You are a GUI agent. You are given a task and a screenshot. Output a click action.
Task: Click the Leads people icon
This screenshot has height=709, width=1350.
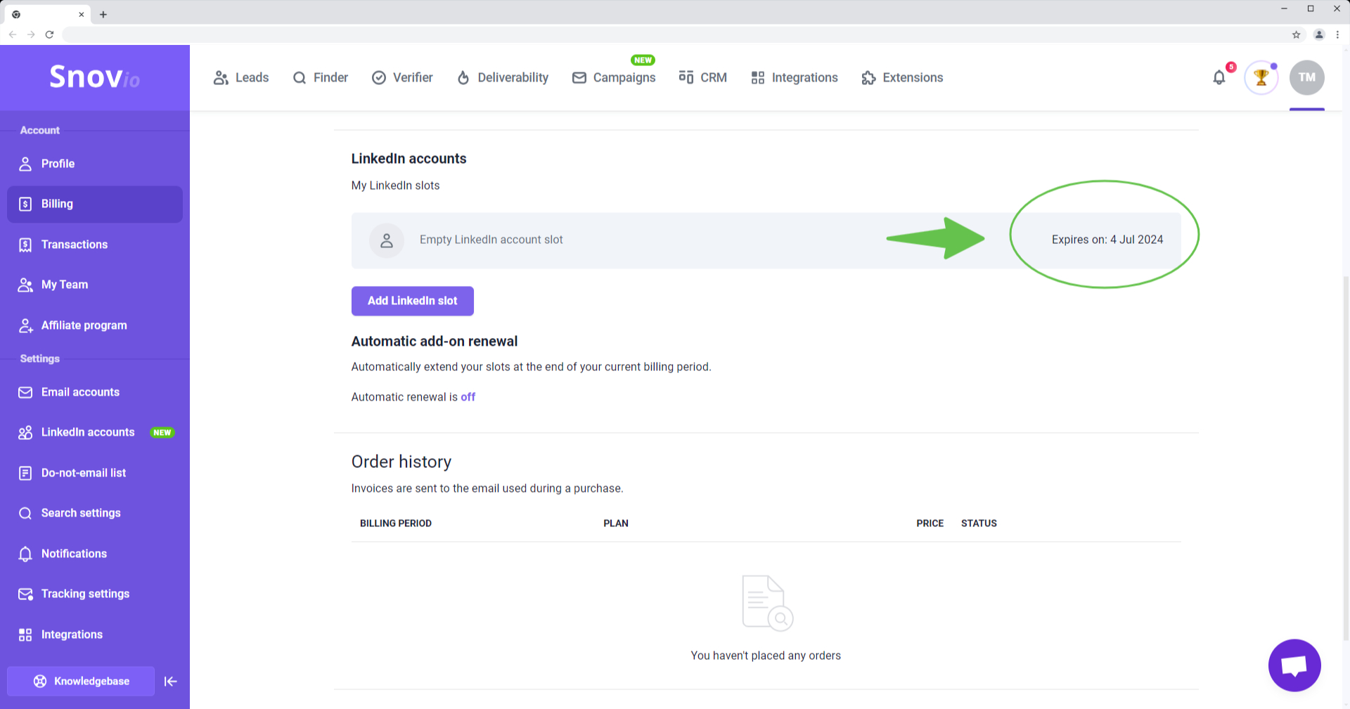(221, 78)
